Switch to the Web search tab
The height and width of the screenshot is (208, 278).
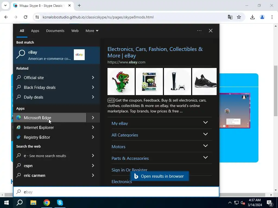(x=75, y=31)
